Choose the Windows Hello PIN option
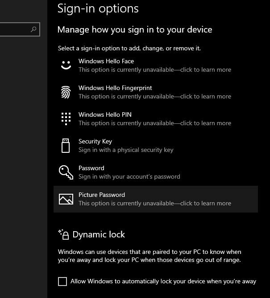Viewport: 270px width, 298px height. [156, 119]
